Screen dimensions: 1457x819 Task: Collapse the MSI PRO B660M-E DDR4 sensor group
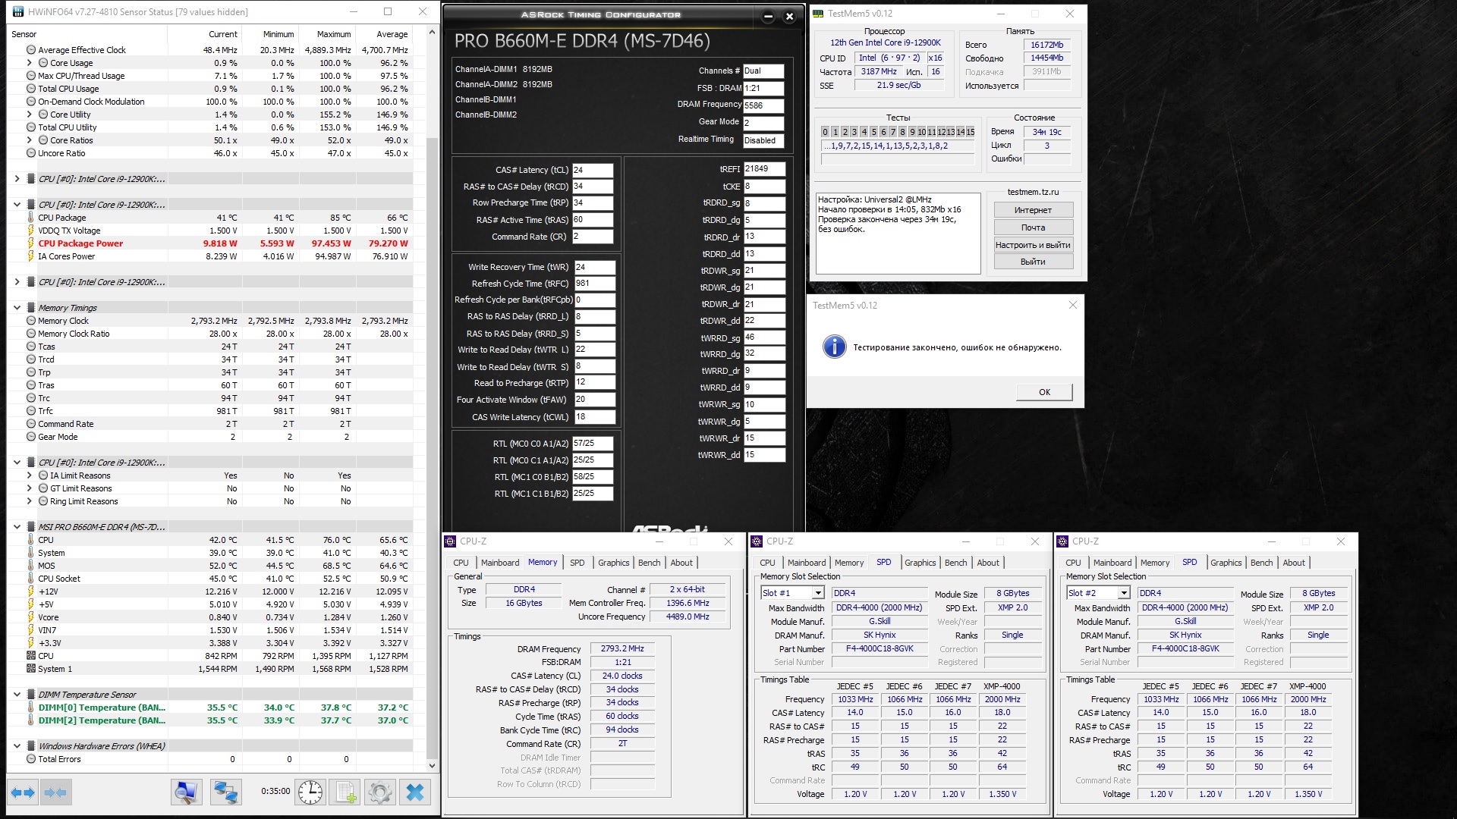point(17,527)
